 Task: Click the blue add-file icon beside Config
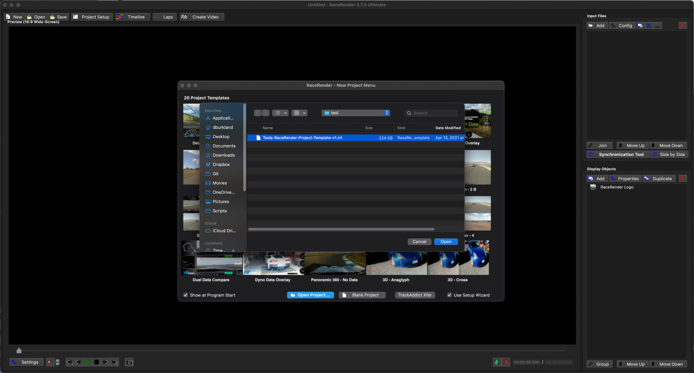click(640, 25)
